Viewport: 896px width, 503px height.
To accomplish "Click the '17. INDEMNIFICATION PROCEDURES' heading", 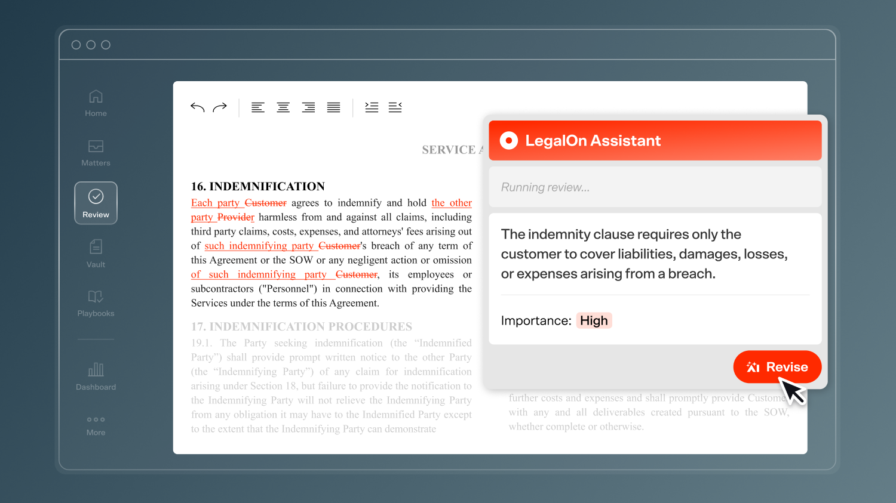I will click(302, 326).
